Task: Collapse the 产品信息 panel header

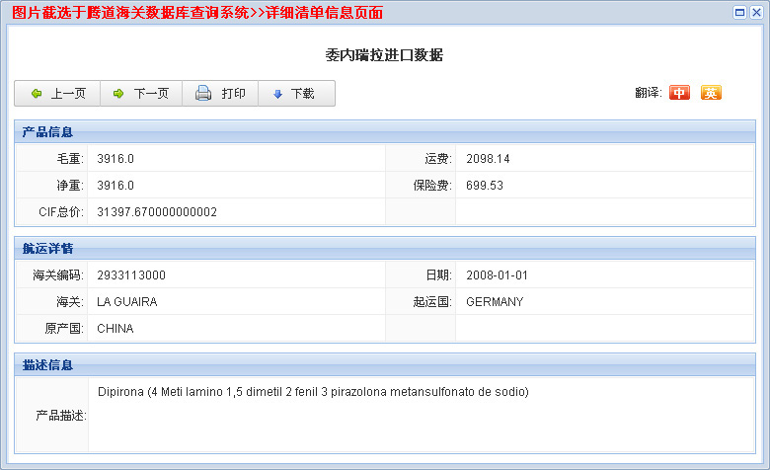Action: click(x=47, y=131)
